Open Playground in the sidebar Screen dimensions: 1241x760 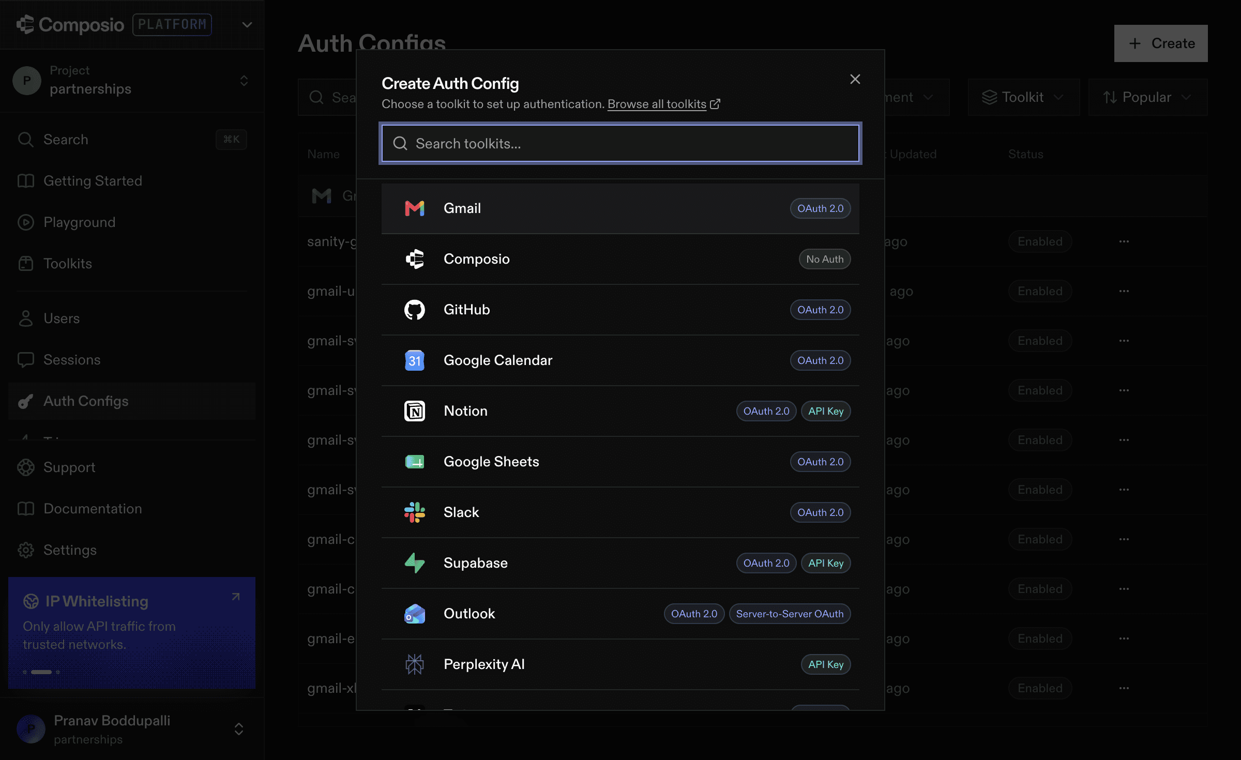click(x=131, y=222)
